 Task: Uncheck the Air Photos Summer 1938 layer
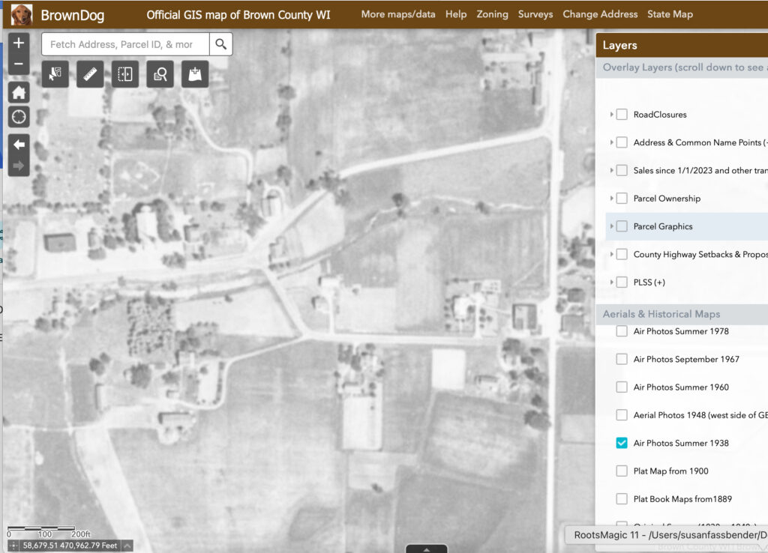[622, 443]
